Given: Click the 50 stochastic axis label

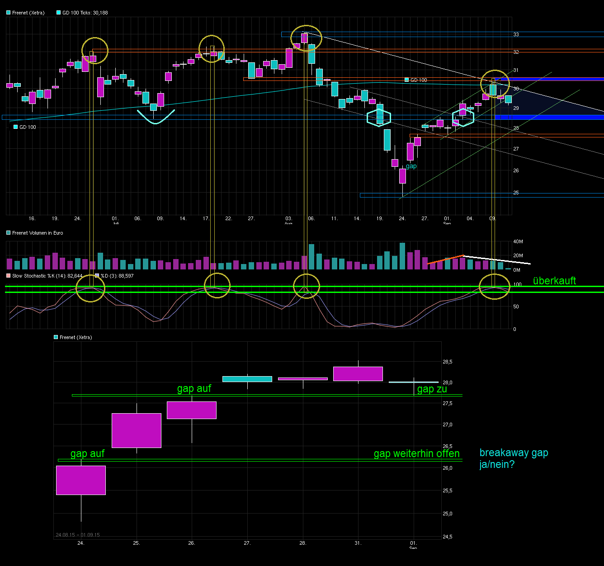Looking at the screenshot, I should pyautogui.click(x=516, y=307).
